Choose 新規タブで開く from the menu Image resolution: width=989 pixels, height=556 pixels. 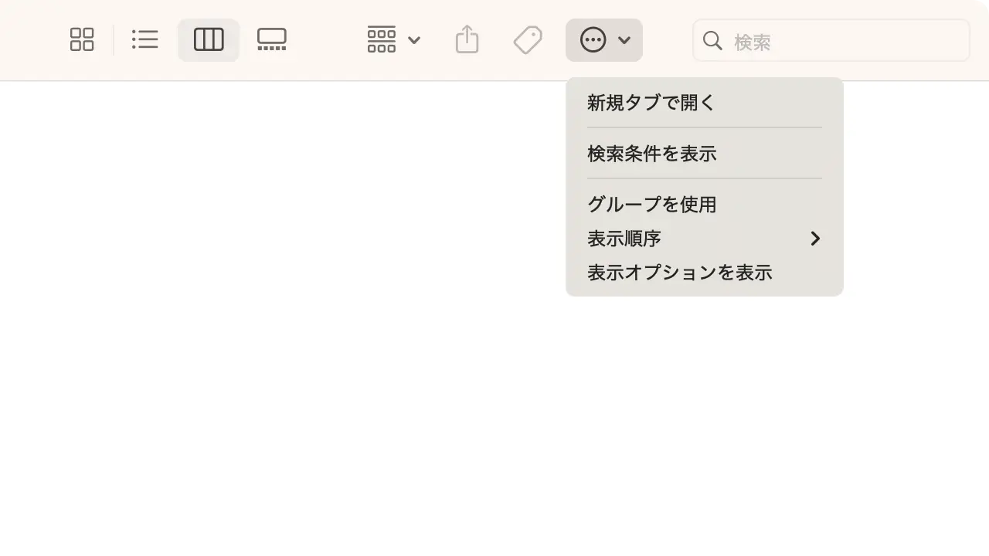tap(651, 103)
